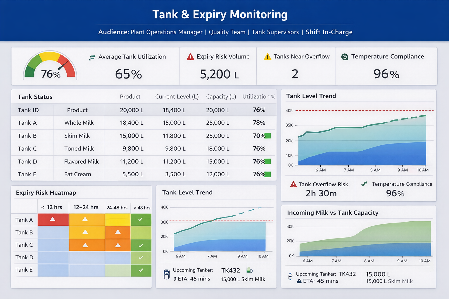The height and width of the screenshot is (299, 449).
Task: Click the red Tank Overflow Risk warning icon
Action: point(293,185)
